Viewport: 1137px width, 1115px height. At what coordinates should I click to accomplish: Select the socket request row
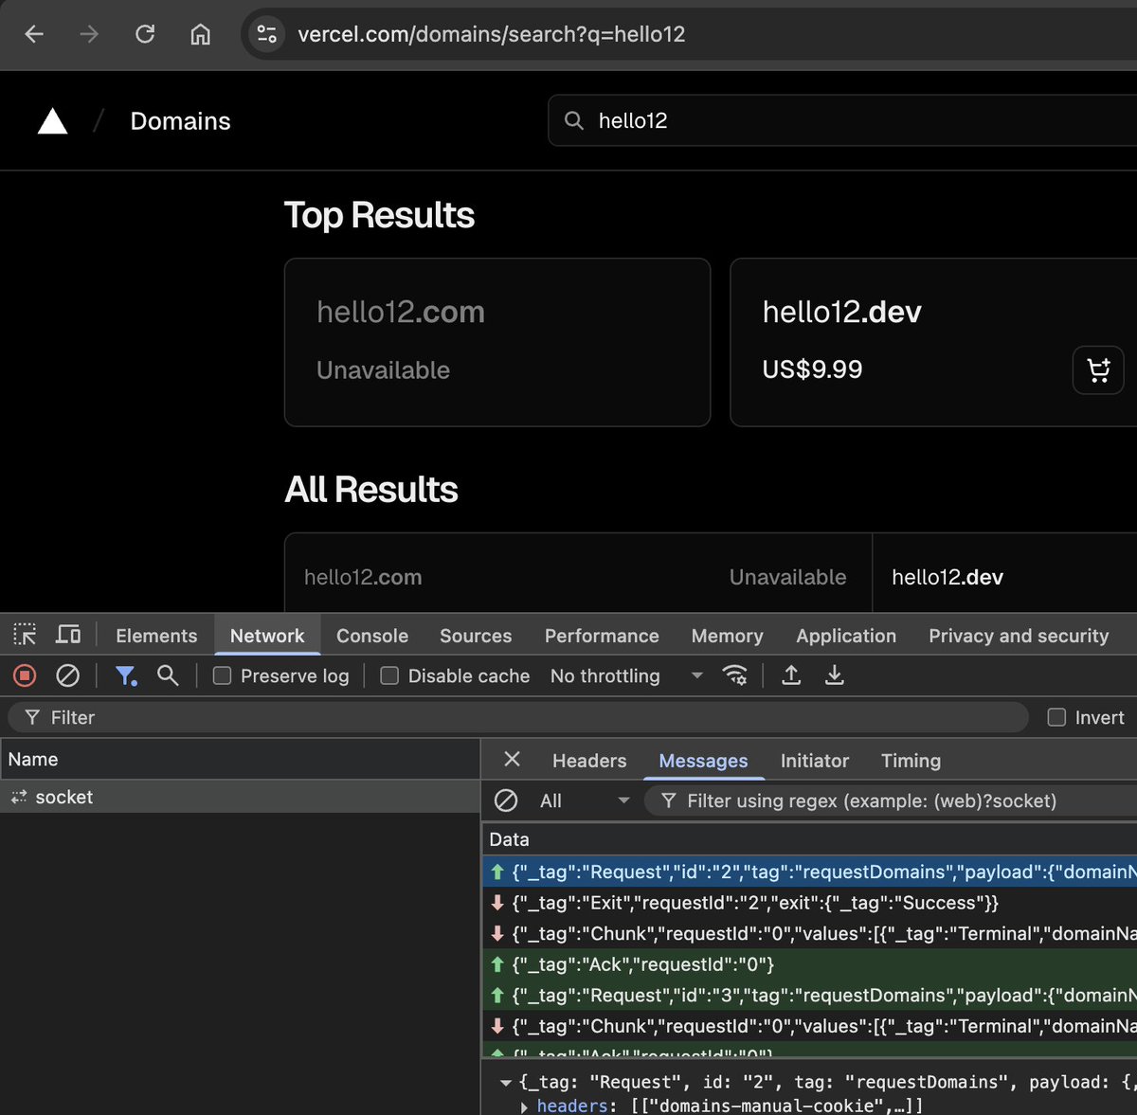click(240, 797)
